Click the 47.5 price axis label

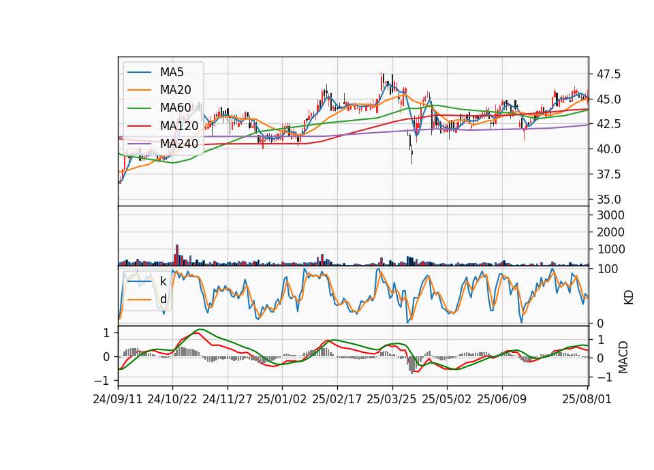[x=608, y=75]
